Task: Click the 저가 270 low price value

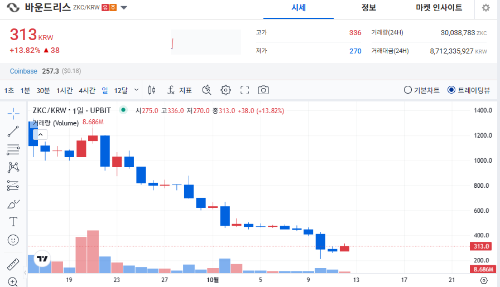Action: click(x=355, y=51)
